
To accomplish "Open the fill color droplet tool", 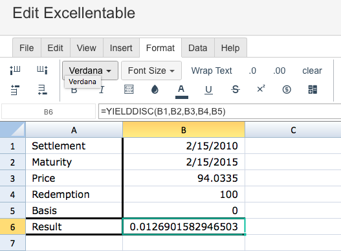I will pyautogui.click(x=155, y=89).
